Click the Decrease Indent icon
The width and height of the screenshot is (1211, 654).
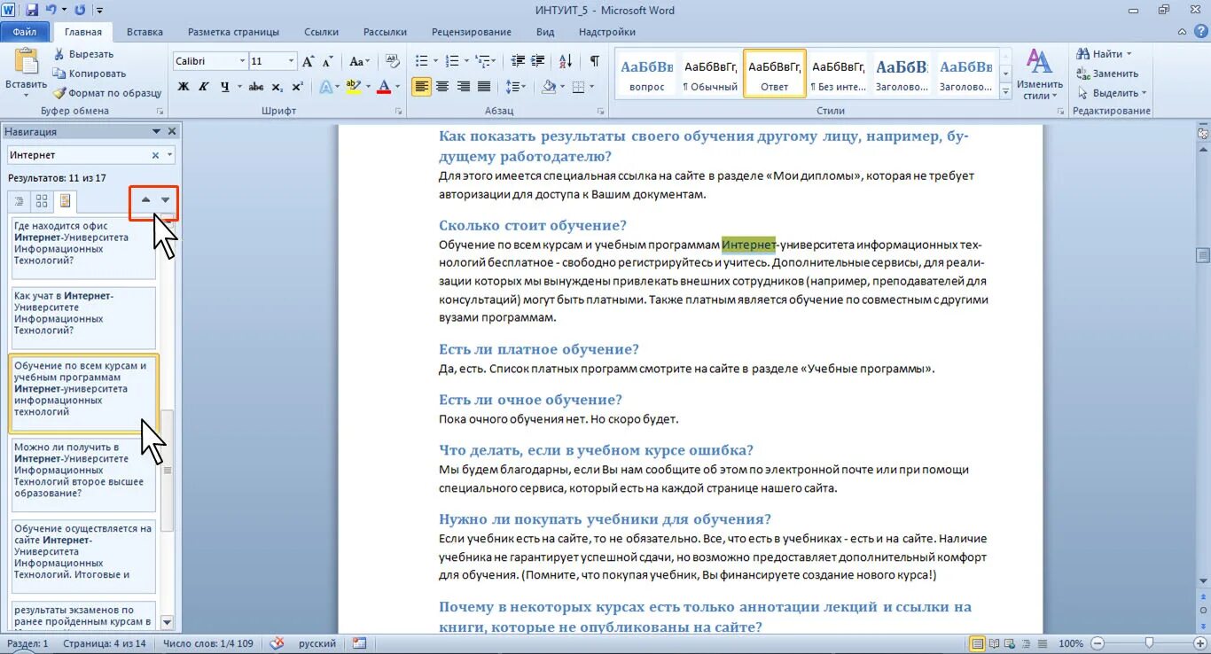click(x=519, y=61)
